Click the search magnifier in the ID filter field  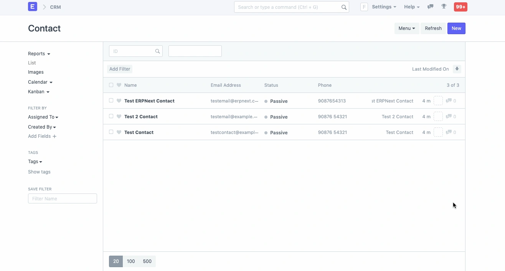point(157,51)
